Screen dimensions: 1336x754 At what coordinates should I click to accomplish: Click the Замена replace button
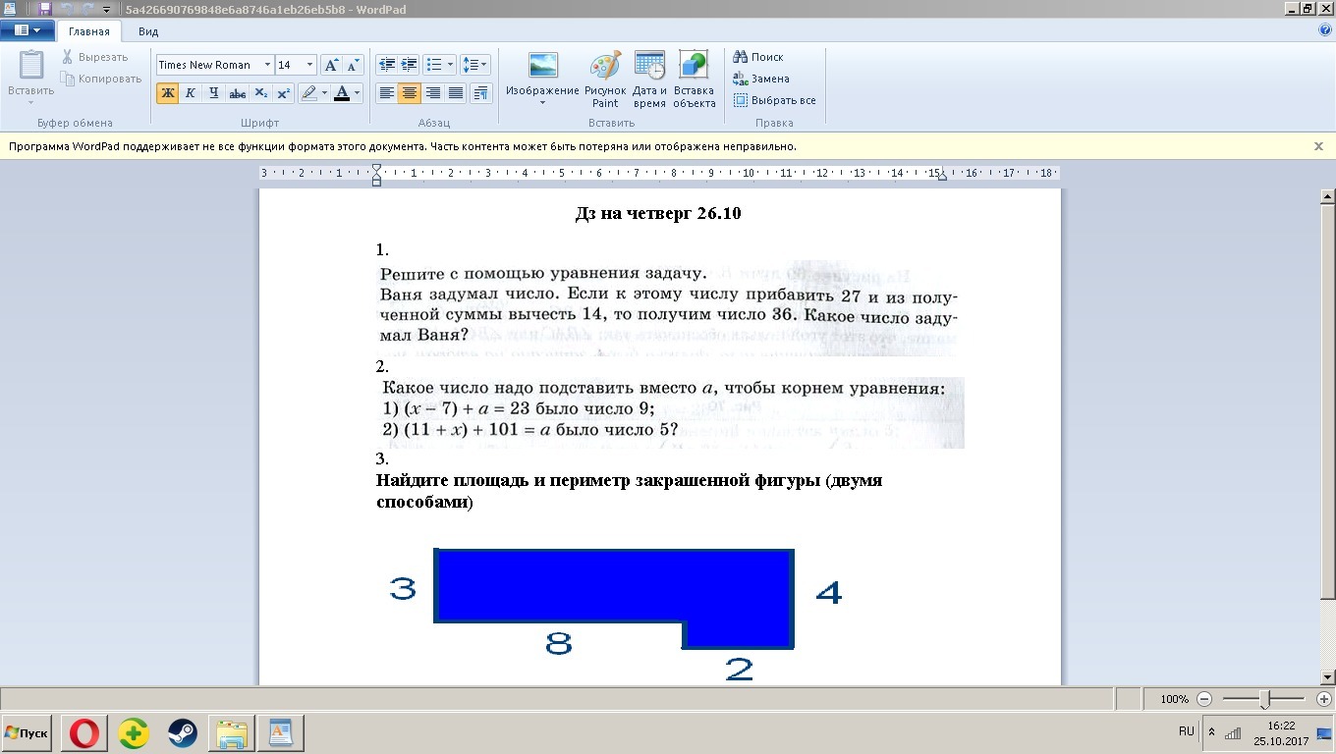pos(761,79)
